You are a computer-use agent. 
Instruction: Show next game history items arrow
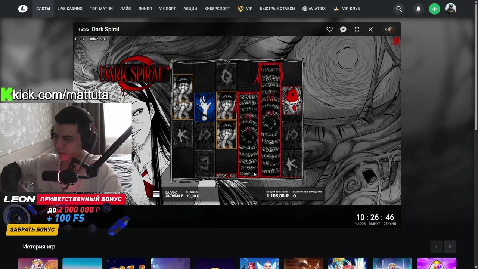tap(450, 247)
